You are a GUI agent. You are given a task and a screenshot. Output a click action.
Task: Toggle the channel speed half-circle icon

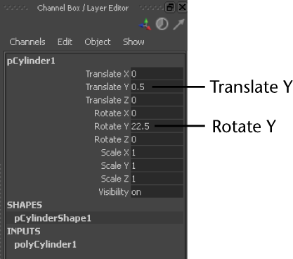tap(162, 24)
